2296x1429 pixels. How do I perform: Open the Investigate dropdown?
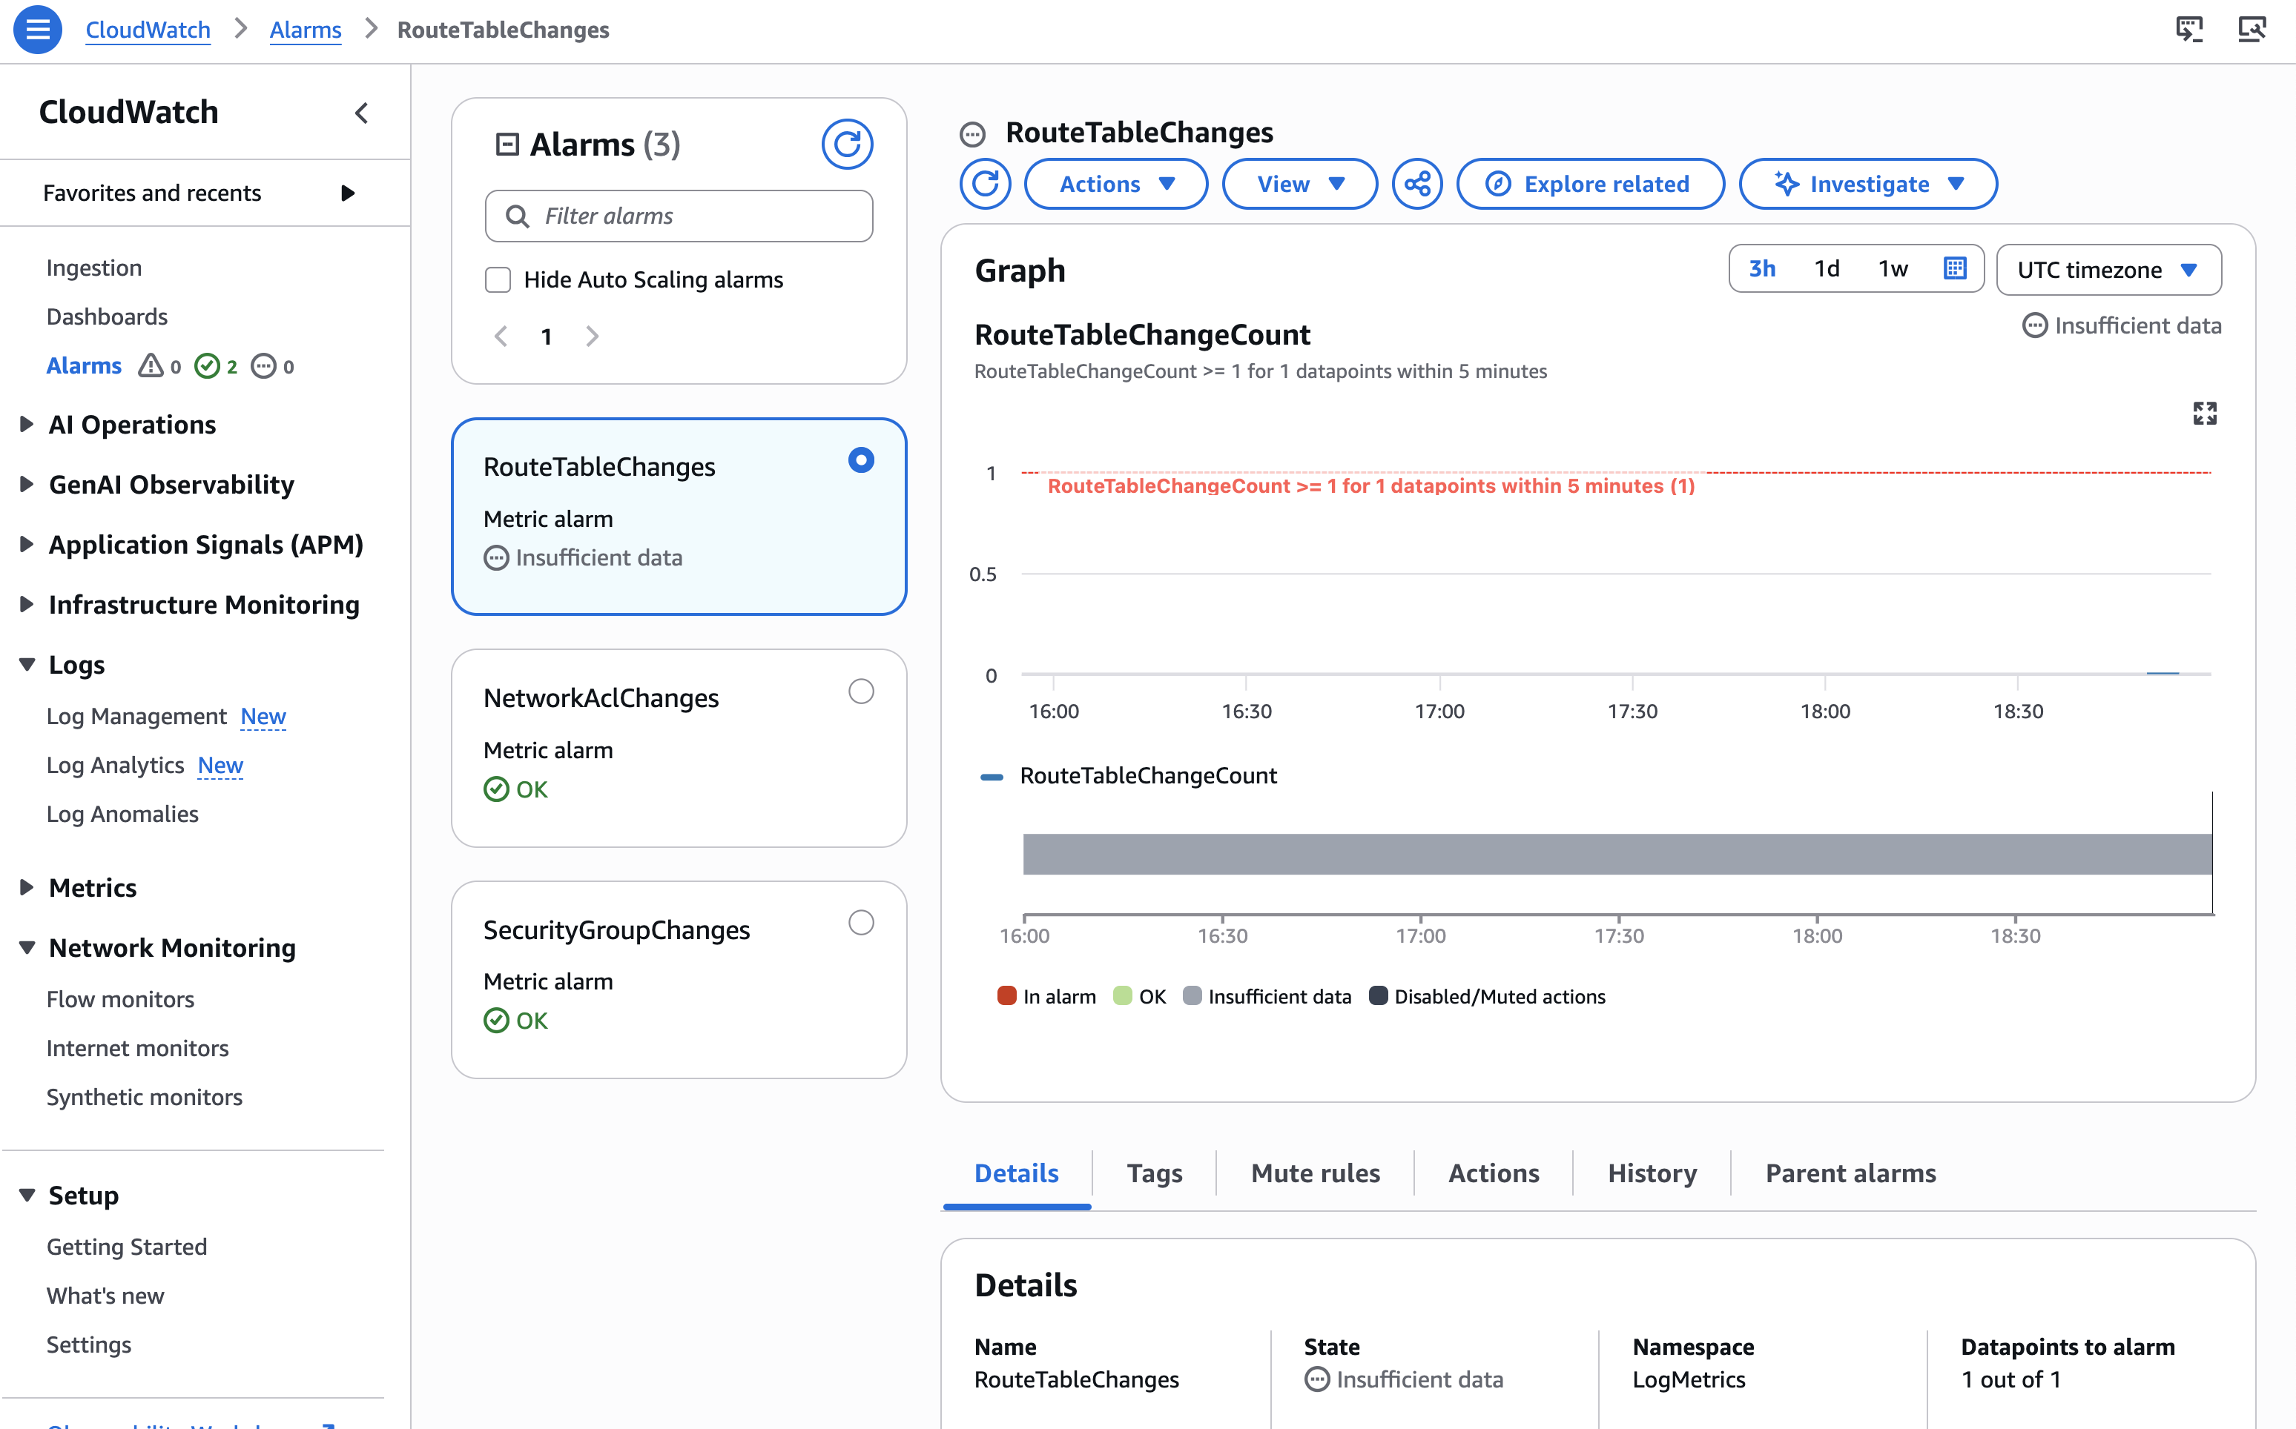click(x=1867, y=183)
